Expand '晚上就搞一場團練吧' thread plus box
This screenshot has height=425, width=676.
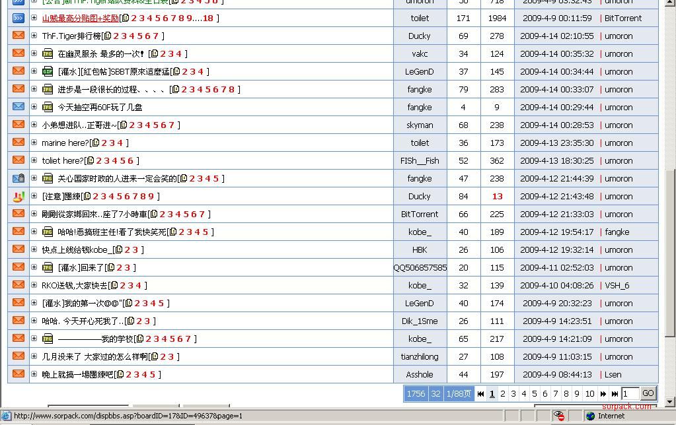pos(34,374)
